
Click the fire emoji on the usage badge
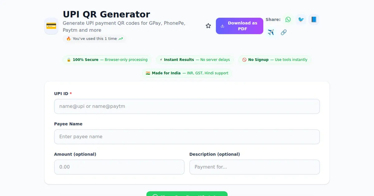(x=68, y=39)
